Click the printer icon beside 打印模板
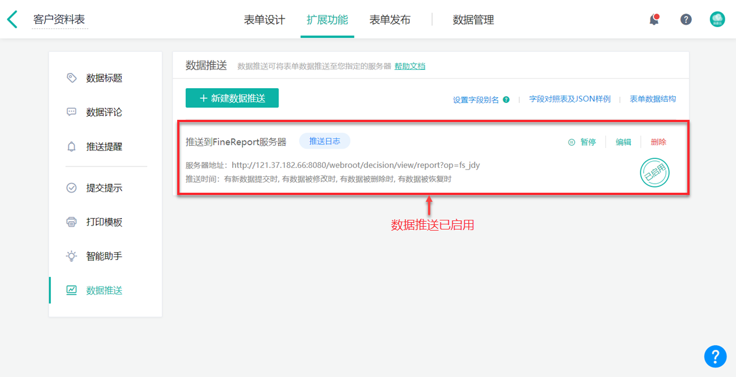Screen dimensions: 736x377 [71, 222]
